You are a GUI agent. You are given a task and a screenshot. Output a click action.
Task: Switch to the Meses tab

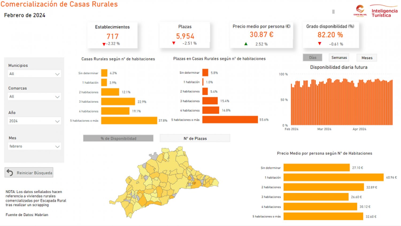[x=367, y=58]
